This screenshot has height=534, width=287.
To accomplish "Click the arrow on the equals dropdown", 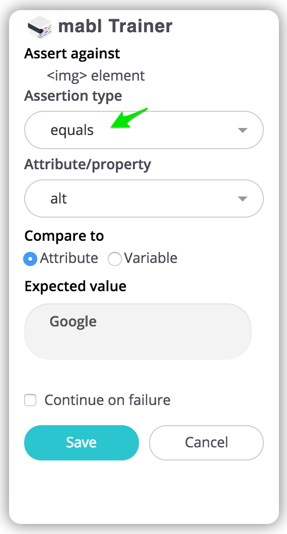I will point(242,130).
